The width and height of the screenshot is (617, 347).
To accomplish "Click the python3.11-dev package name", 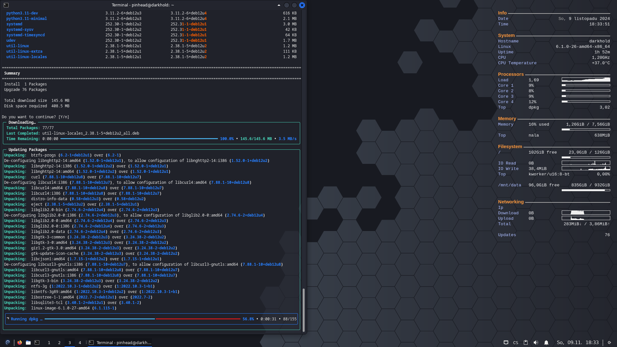I will click(22, 13).
